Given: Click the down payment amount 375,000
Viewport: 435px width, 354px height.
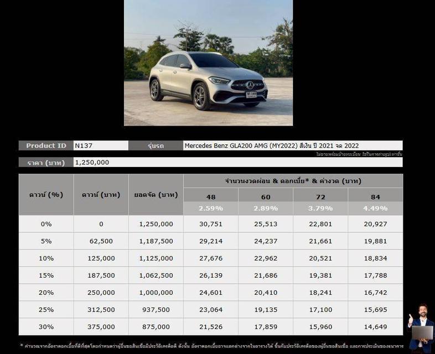Looking at the screenshot, I should [x=101, y=327].
